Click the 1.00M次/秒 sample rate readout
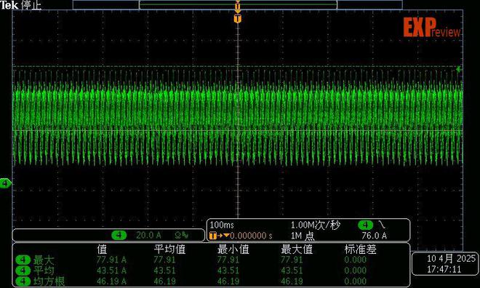This screenshot has width=480, height=288. coord(316,225)
